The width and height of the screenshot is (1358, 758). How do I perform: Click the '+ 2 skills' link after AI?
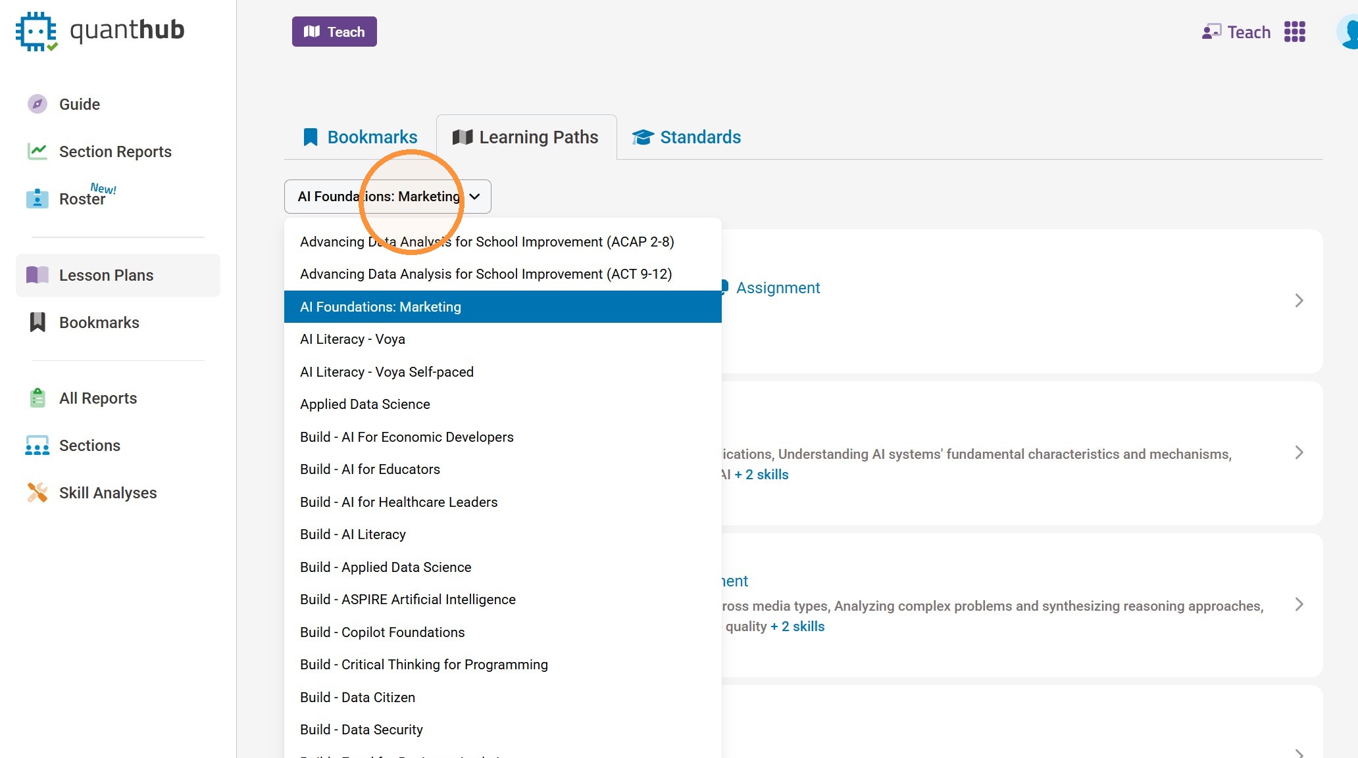[x=761, y=474]
